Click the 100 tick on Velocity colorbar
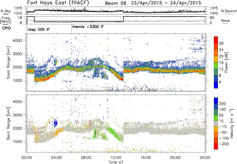The width and height of the screenshot is (237, 164). tap(222, 110)
